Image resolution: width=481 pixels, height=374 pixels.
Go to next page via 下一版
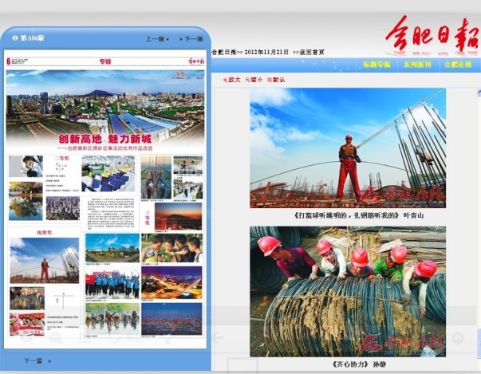pos(191,38)
